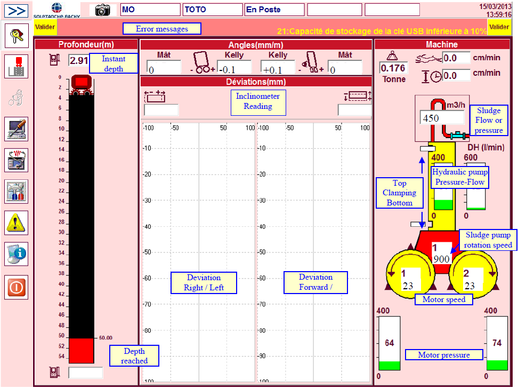Click the Valider button under the logo
Viewport: 518px width, 388px height.
click(x=45, y=27)
